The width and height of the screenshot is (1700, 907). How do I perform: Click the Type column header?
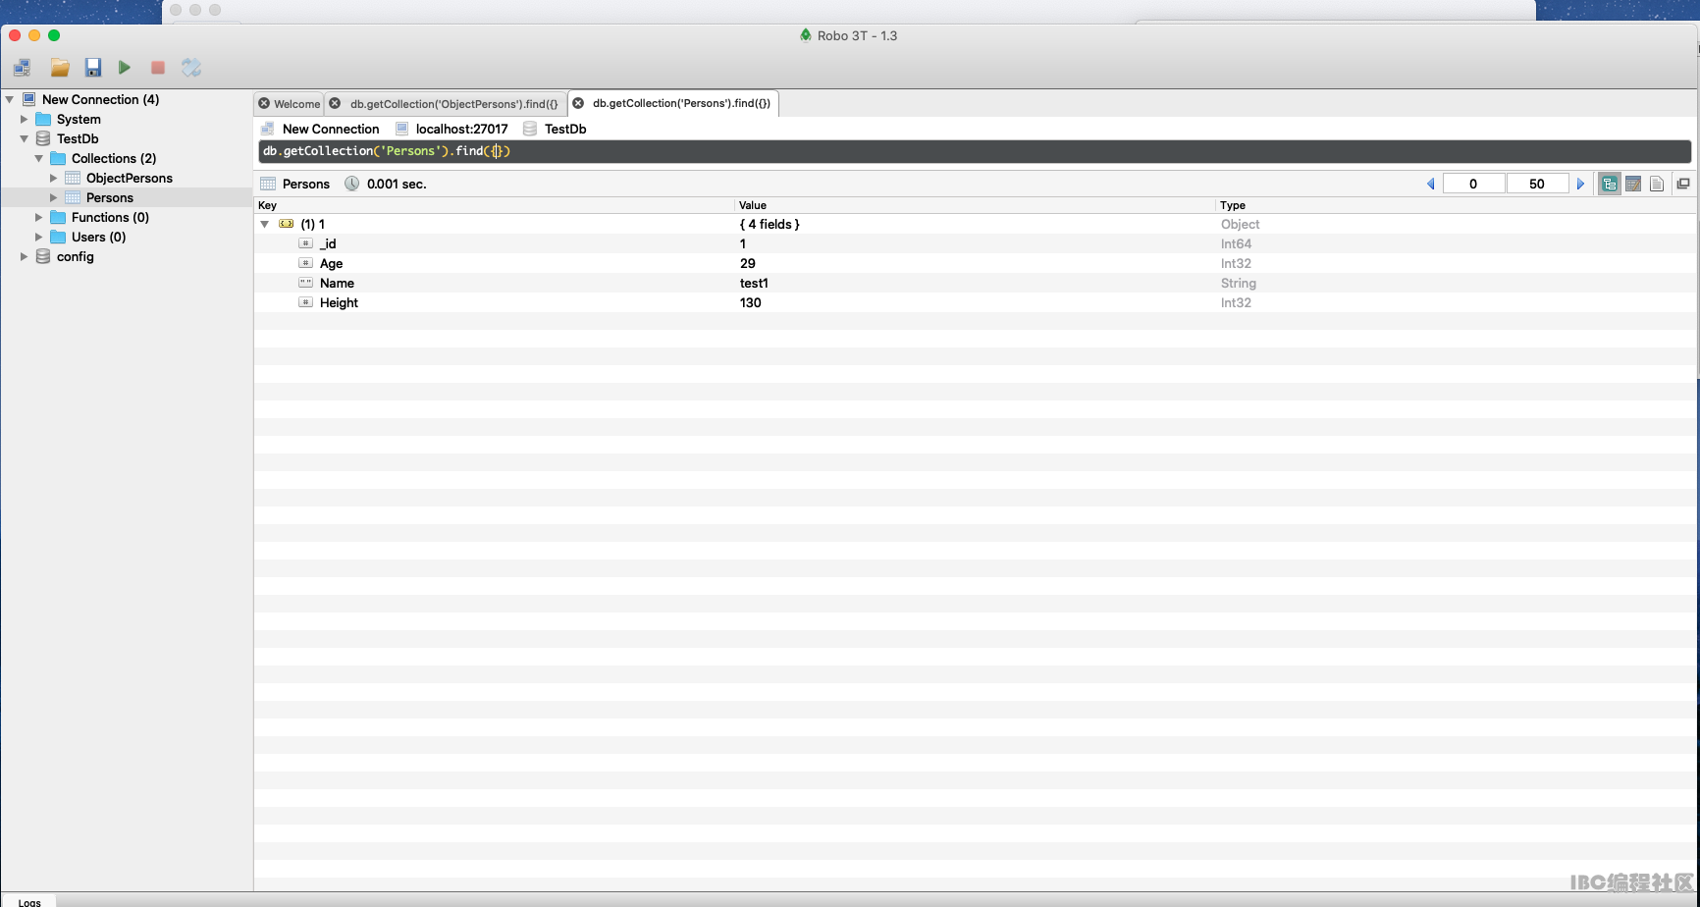(1456, 205)
